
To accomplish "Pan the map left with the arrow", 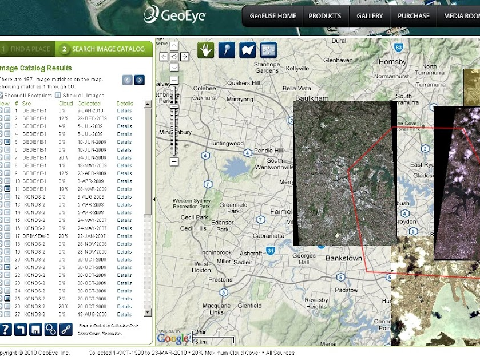I will (164, 57).
